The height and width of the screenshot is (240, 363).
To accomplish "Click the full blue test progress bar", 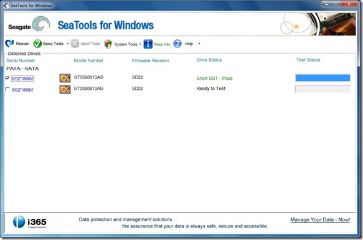I will pos(323,78).
